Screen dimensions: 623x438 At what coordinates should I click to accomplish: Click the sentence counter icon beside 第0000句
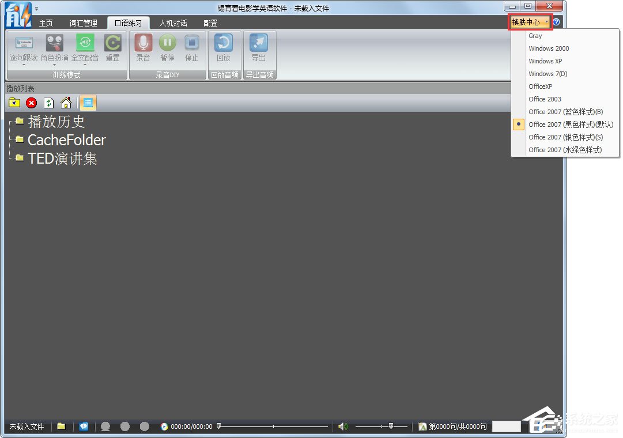pos(423,426)
